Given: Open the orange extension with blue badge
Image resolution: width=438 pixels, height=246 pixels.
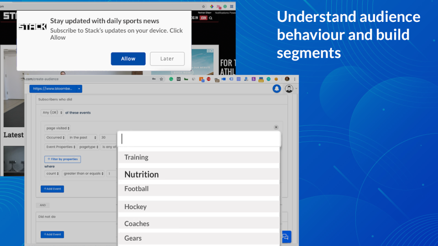Looking at the screenshot, I should pyautogui.click(x=201, y=79).
